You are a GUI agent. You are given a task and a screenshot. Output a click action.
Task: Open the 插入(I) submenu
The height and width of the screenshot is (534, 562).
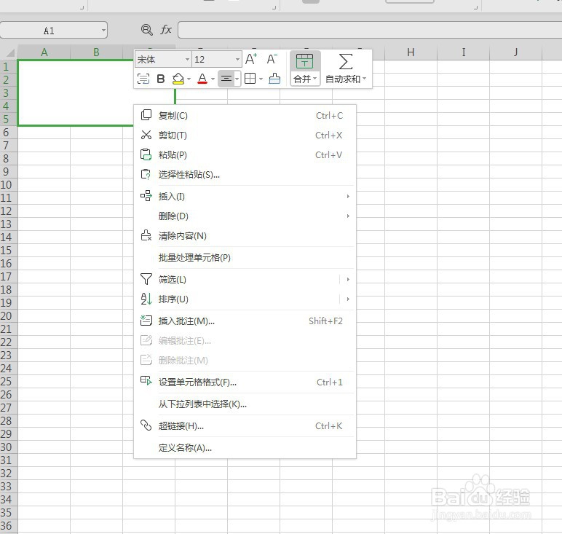245,196
